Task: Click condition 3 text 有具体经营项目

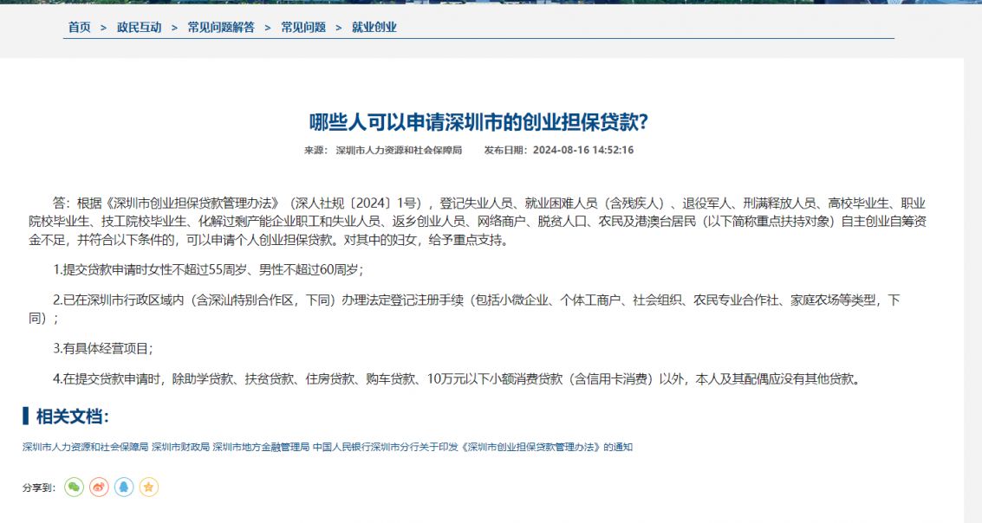Action: pyautogui.click(x=103, y=348)
